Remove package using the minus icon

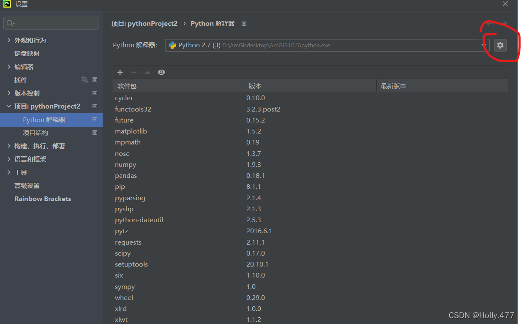pos(134,72)
